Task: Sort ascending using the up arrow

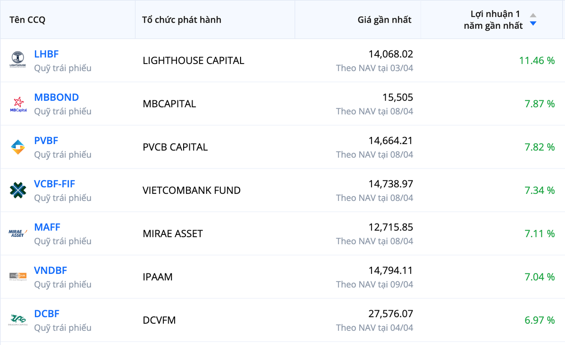Action: (x=533, y=15)
